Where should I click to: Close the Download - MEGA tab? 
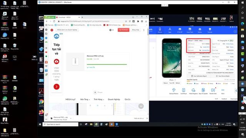click(x=79, y=17)
